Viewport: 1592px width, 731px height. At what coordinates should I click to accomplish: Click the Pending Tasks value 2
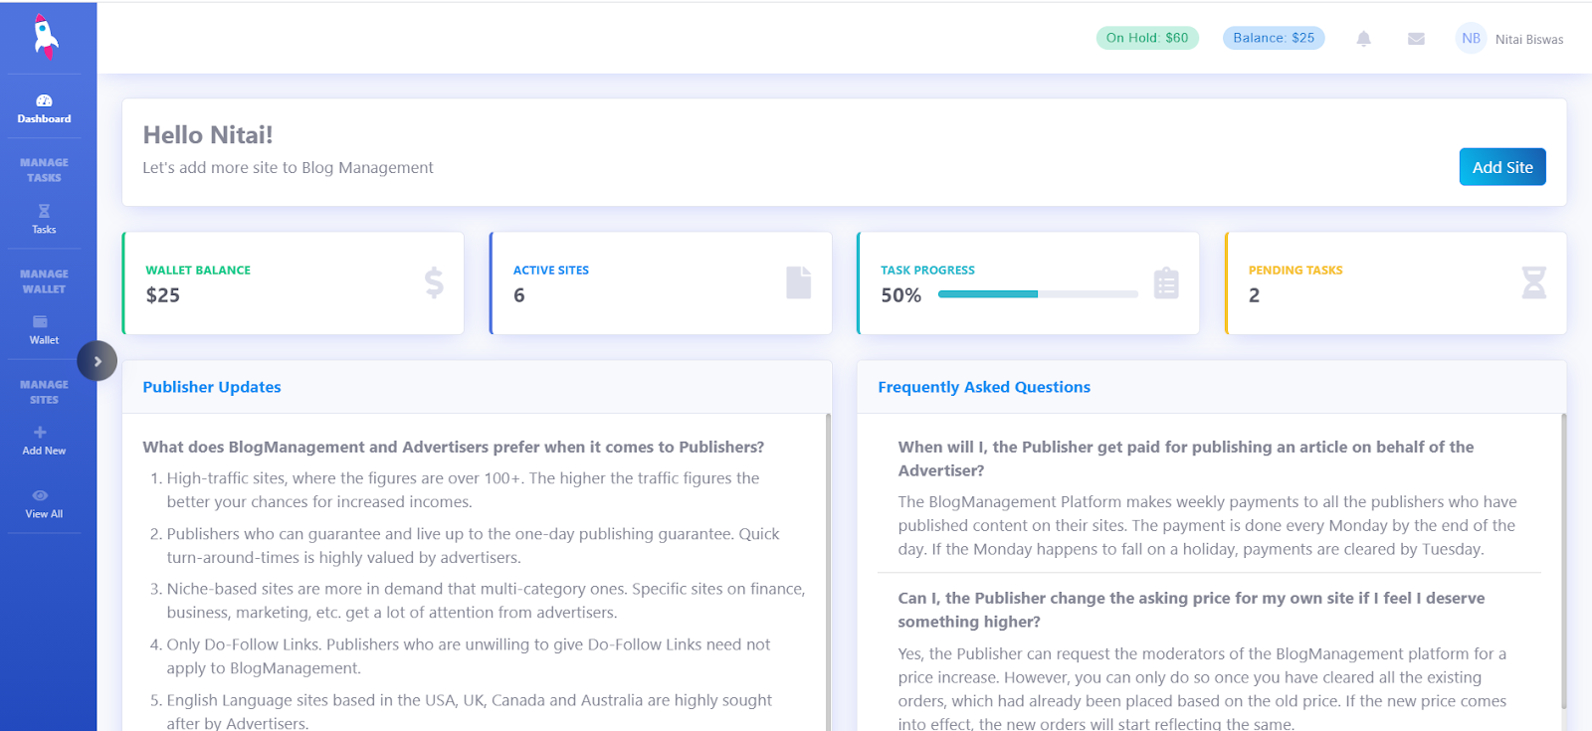click(x=1255, y=295)
